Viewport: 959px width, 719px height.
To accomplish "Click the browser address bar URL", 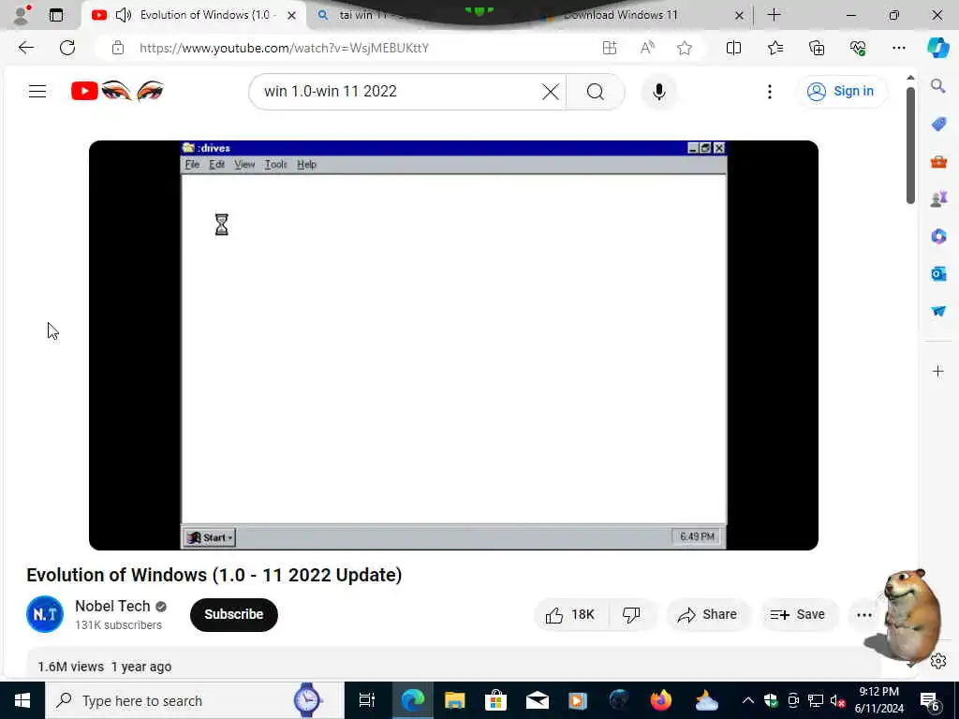I will (x=284, y=48).
